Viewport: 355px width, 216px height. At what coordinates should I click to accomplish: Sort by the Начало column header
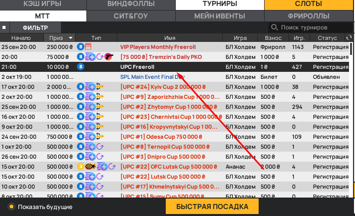pyautogui.click(x=21, y=38)
